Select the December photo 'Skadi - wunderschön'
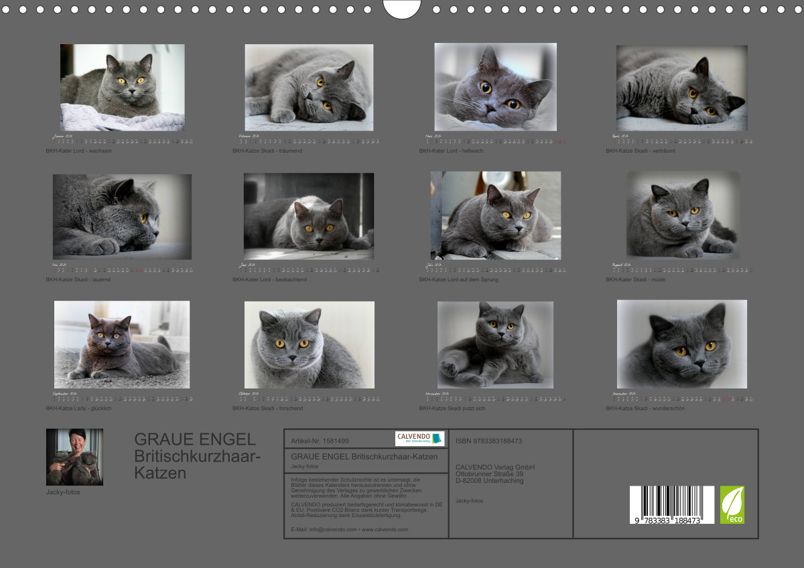 [681, 344]
